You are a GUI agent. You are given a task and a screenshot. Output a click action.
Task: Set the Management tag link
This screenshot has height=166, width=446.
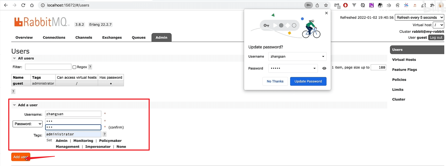coord(68,147)
